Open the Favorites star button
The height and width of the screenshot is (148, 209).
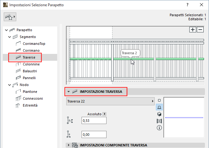(10, 17)
